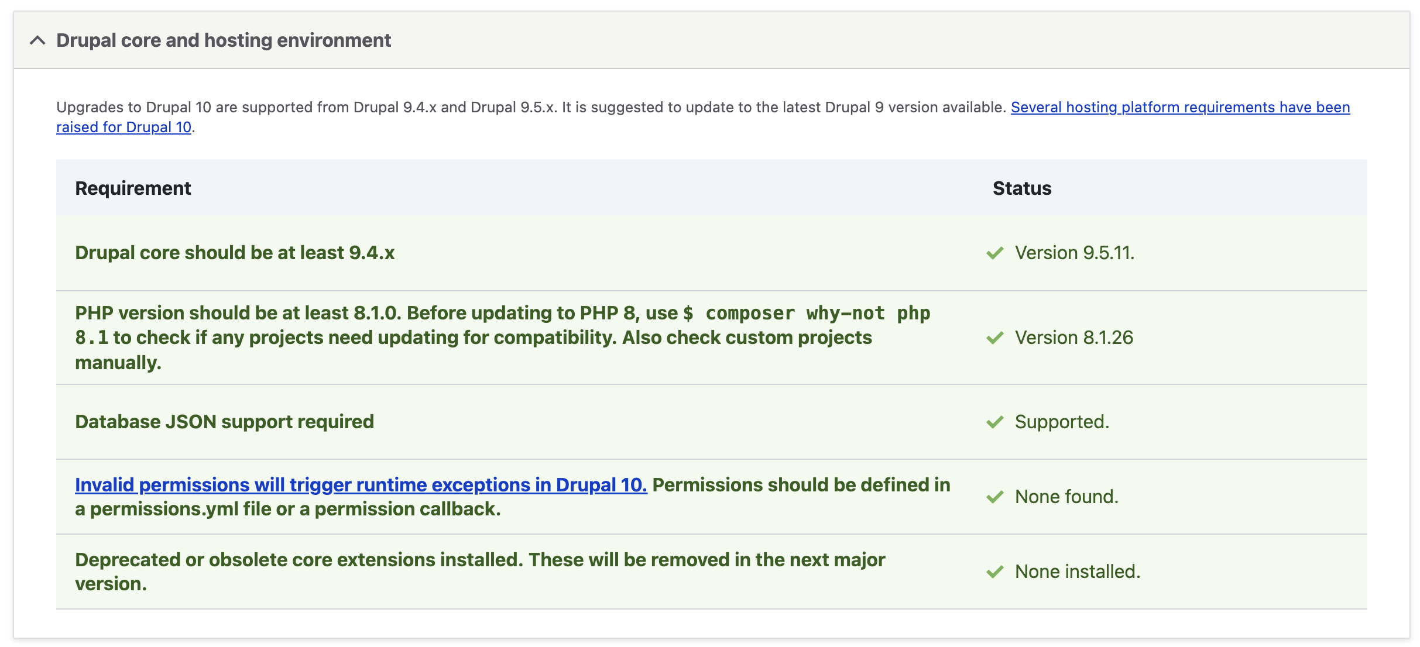Open the hosting platform requirements link
1420x647 pixels.
[1180, 108]
